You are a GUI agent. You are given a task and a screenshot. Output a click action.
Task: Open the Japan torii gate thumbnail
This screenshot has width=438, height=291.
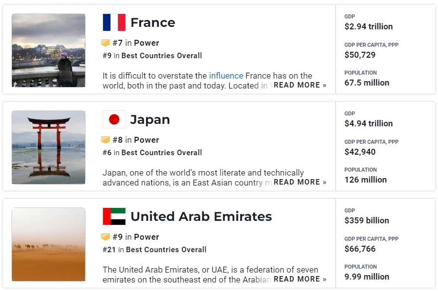point(48,147)
